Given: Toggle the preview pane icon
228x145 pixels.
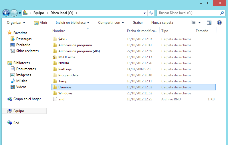Looking at the screenshot, I should point(209,23).
